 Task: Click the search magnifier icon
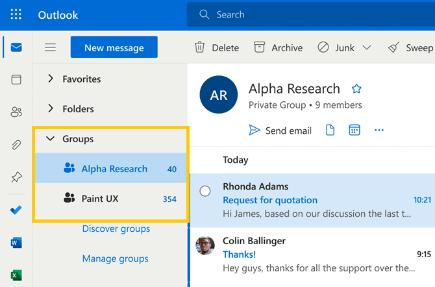point(204,14)
